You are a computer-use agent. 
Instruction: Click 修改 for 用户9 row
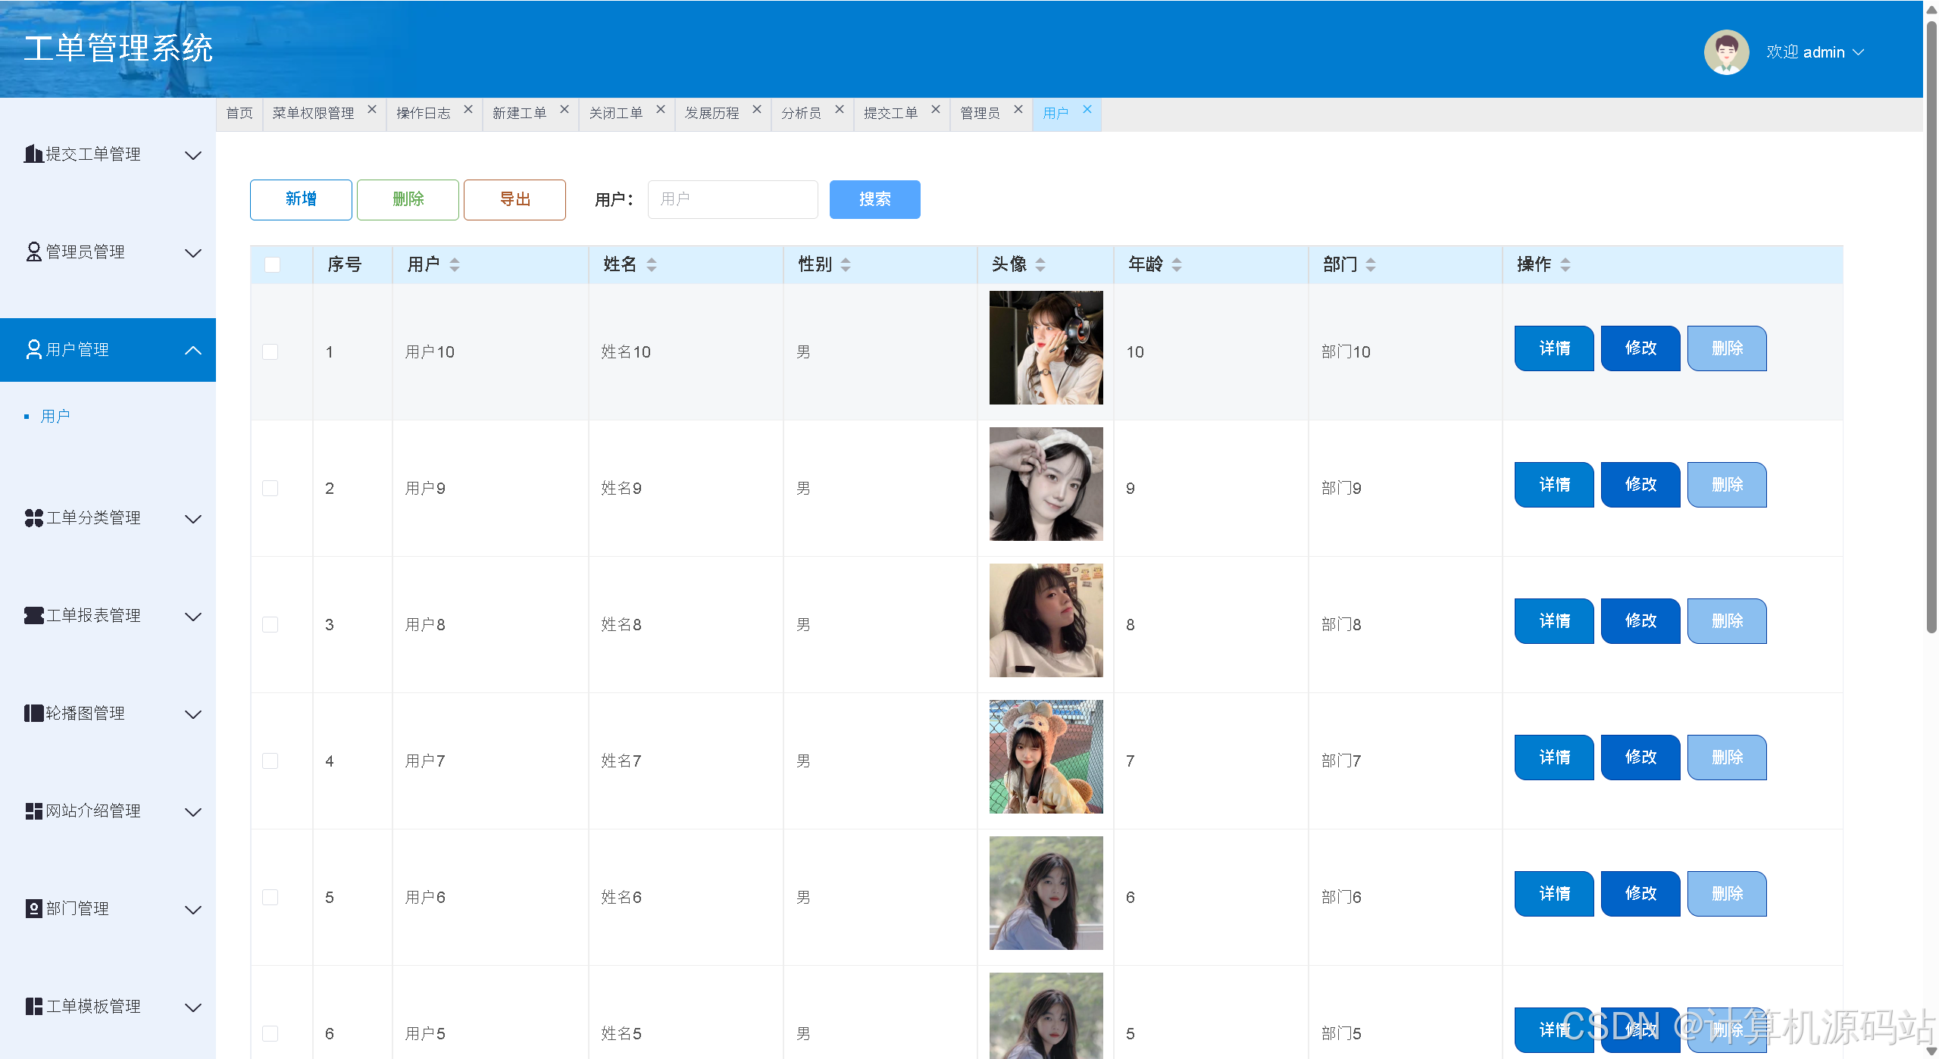[1640, 485]
